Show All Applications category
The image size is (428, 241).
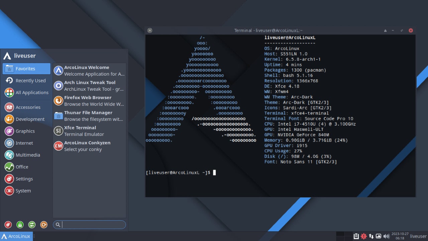26,92
